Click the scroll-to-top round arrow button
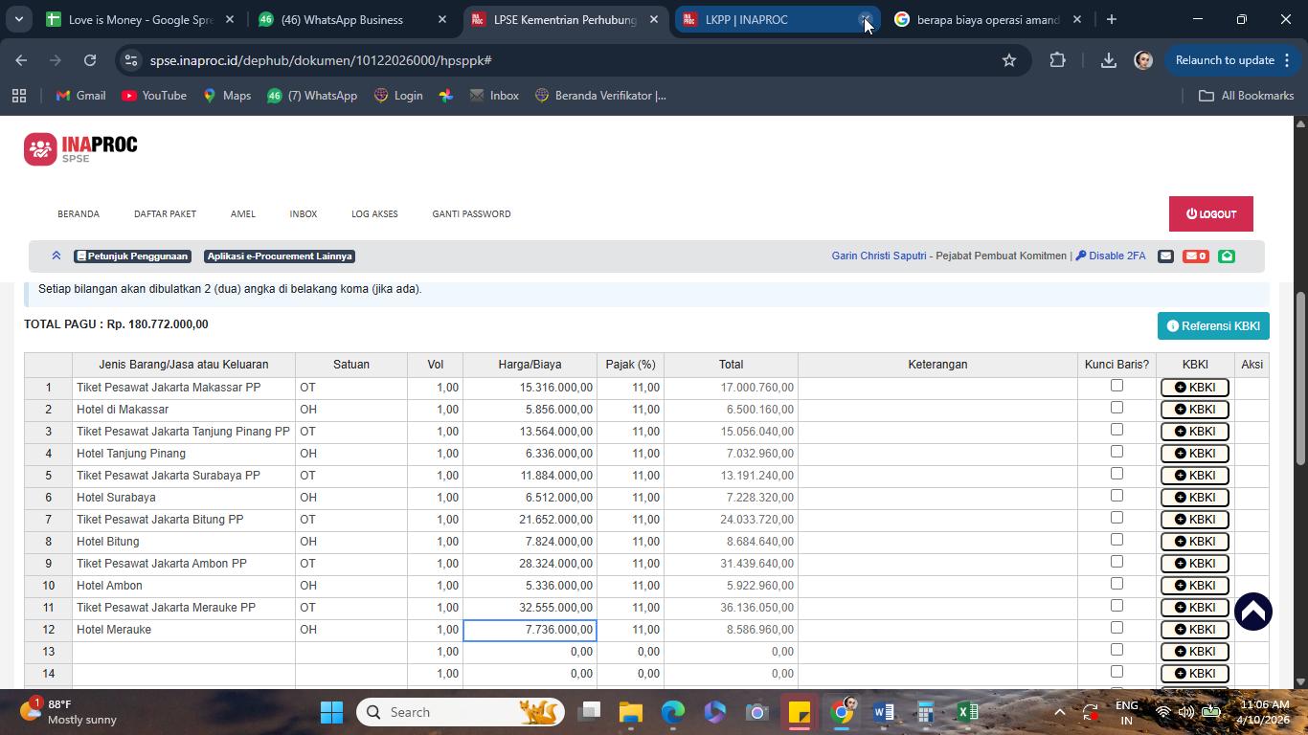The image size is (1308, 735). click(1252, 612)
